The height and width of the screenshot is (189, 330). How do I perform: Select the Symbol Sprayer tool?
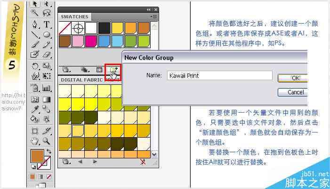point(35,88)
